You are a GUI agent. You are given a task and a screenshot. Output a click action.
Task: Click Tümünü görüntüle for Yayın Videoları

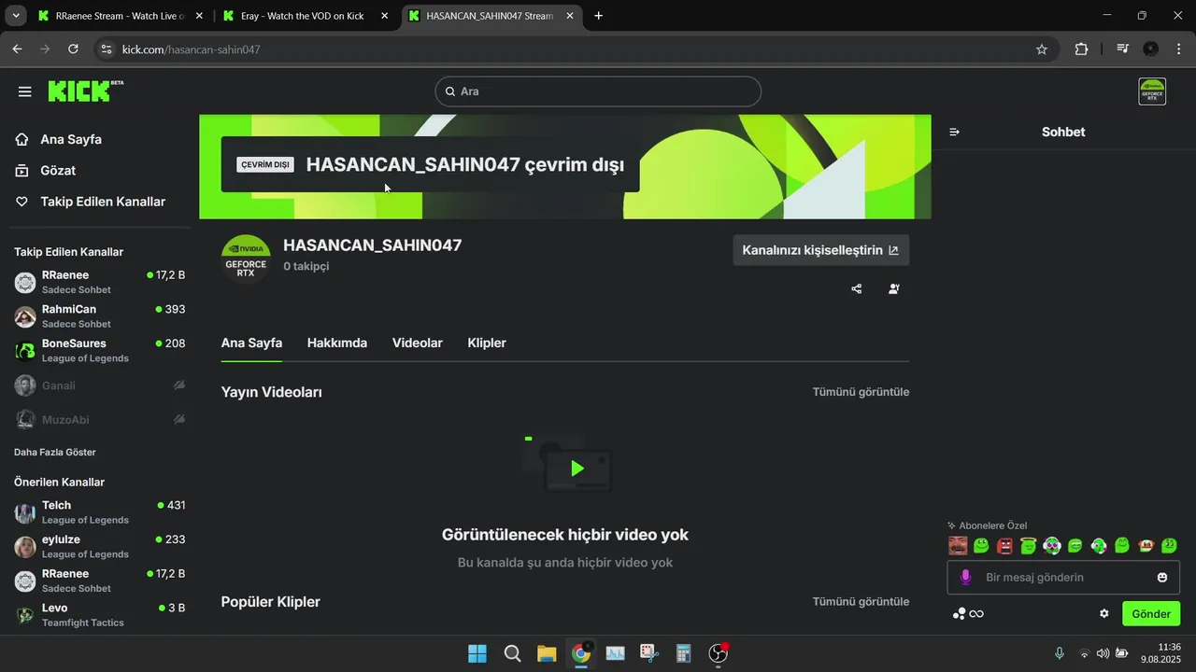point(861,392)
